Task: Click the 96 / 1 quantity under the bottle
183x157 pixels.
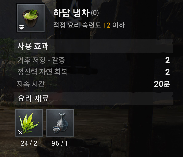Action: click(60, 143)
